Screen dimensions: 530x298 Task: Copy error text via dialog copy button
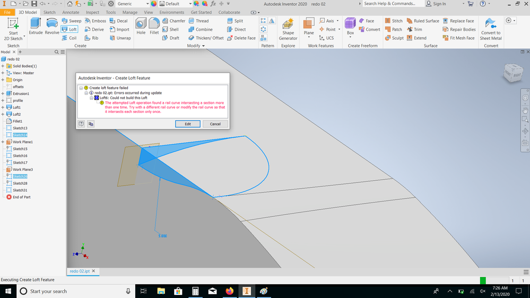pyautogui.click(x=91, y=124)
